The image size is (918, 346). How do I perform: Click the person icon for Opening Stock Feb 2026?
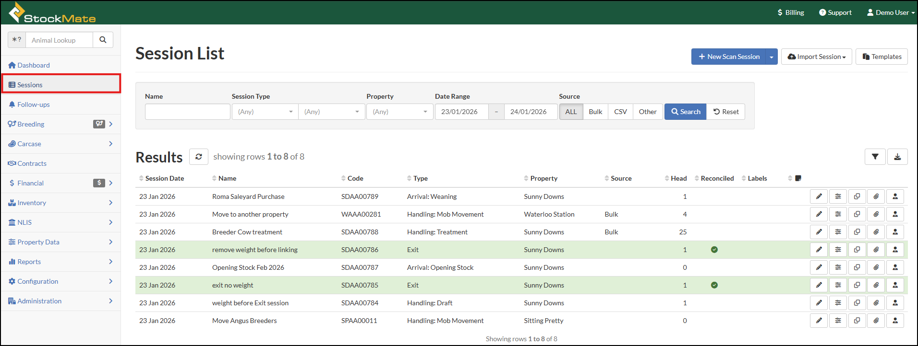(x=895, y=267)
